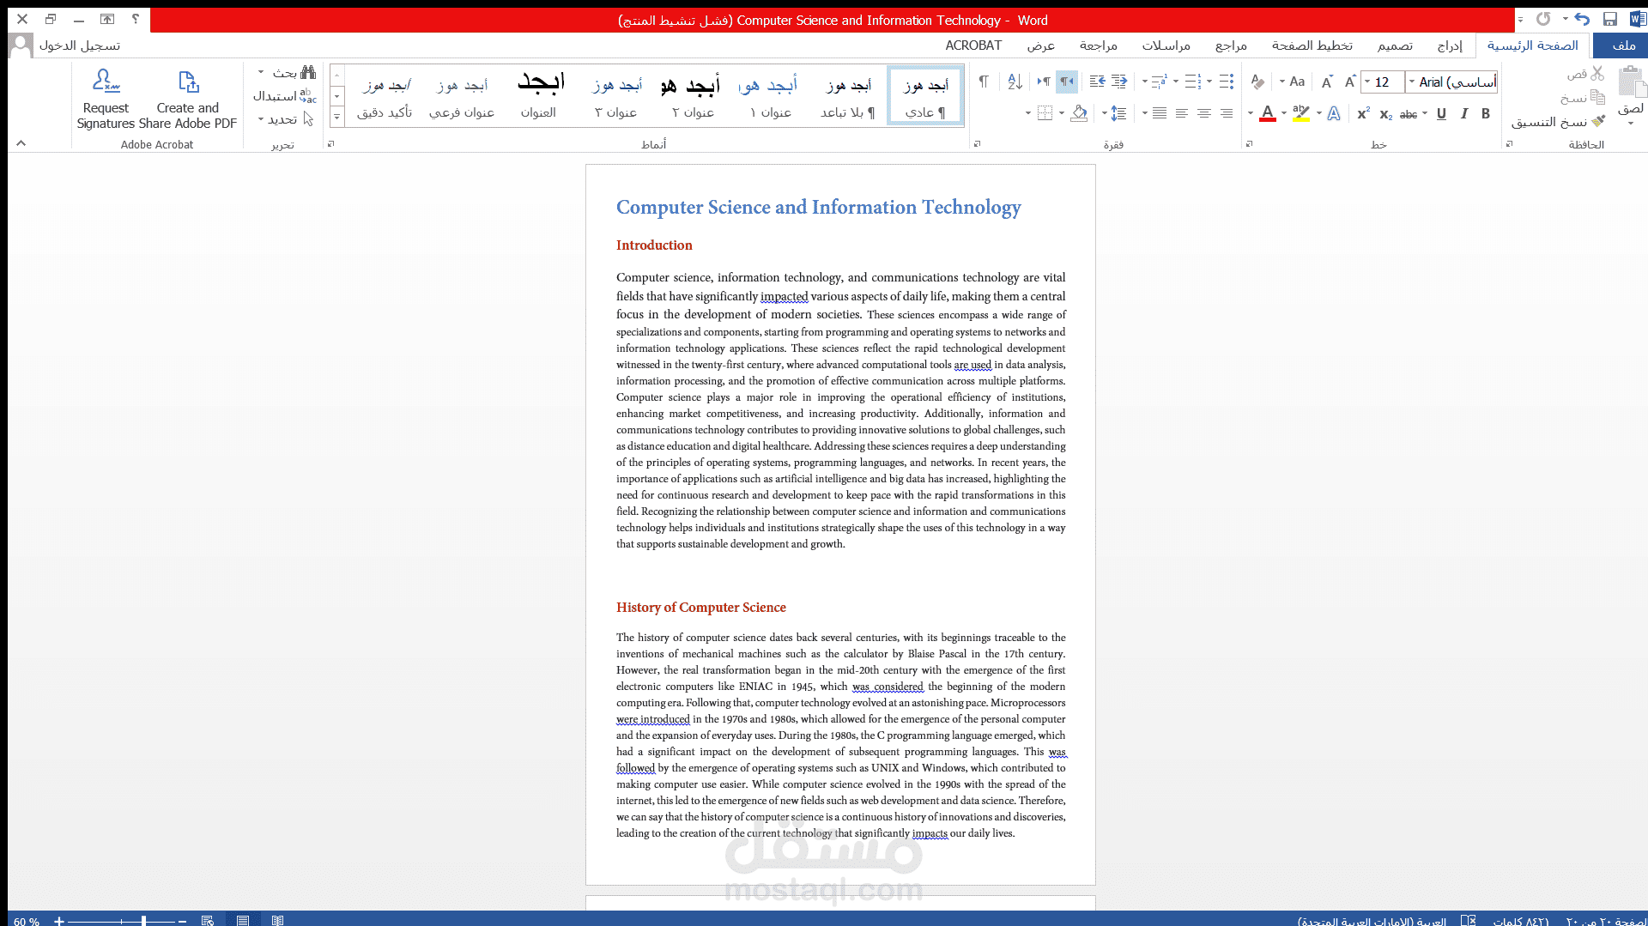Open the font color dropdown arrow
The image size is (1648, 926).
click(1251, 113)
